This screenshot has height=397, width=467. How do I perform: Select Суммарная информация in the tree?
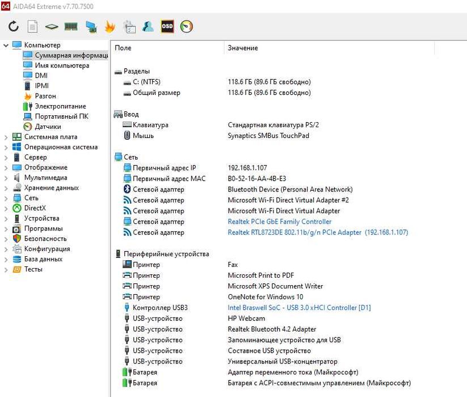65,55
